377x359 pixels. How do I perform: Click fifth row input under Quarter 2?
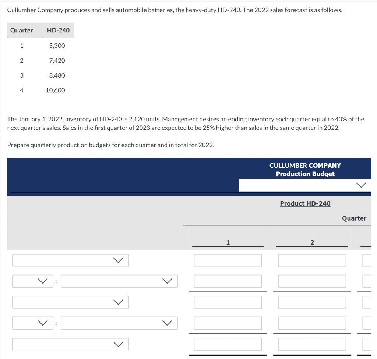pyautogui.click(x=312, y=344)
